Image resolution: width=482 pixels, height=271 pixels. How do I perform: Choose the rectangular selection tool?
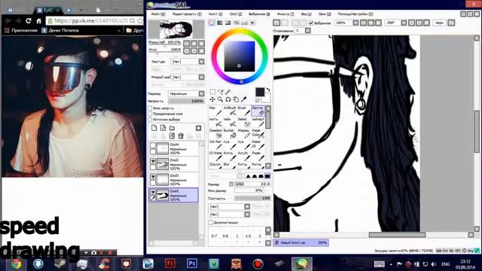pyautogui.click(x=212, y=92)
